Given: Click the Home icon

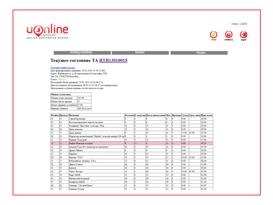Looking at the screenshot, I should click(214, 35).
